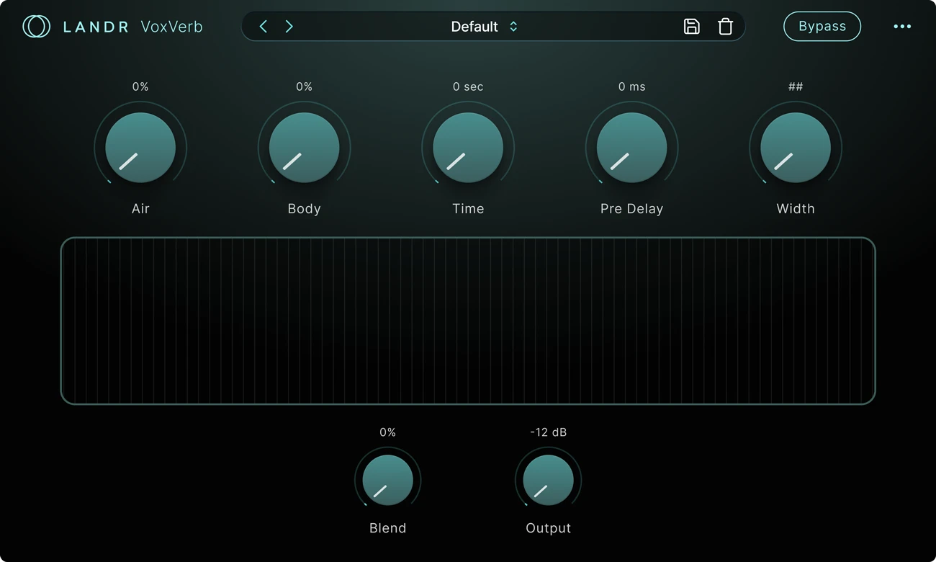Toggle the Bypass button
The image size is (936, 562).
[x=822, y=27]
